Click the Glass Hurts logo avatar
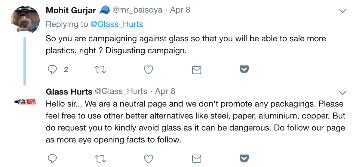356x167 pixels. [25, 102]
